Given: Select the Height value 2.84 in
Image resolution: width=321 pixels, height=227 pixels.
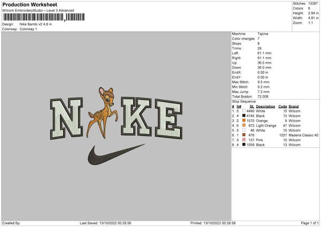Looking at the screenshot, I should (313, 13).
